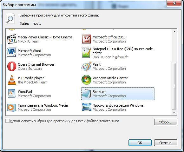The height and width of the screenshot is (152, 184).
Task: Click the 'Microsoft Word' label
Action: coord(30,51)
